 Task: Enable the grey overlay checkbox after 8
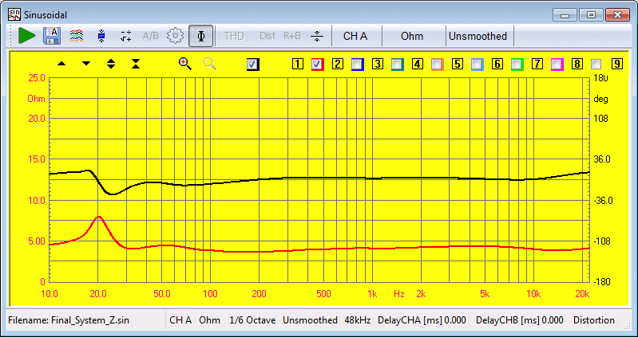point(596,65)
